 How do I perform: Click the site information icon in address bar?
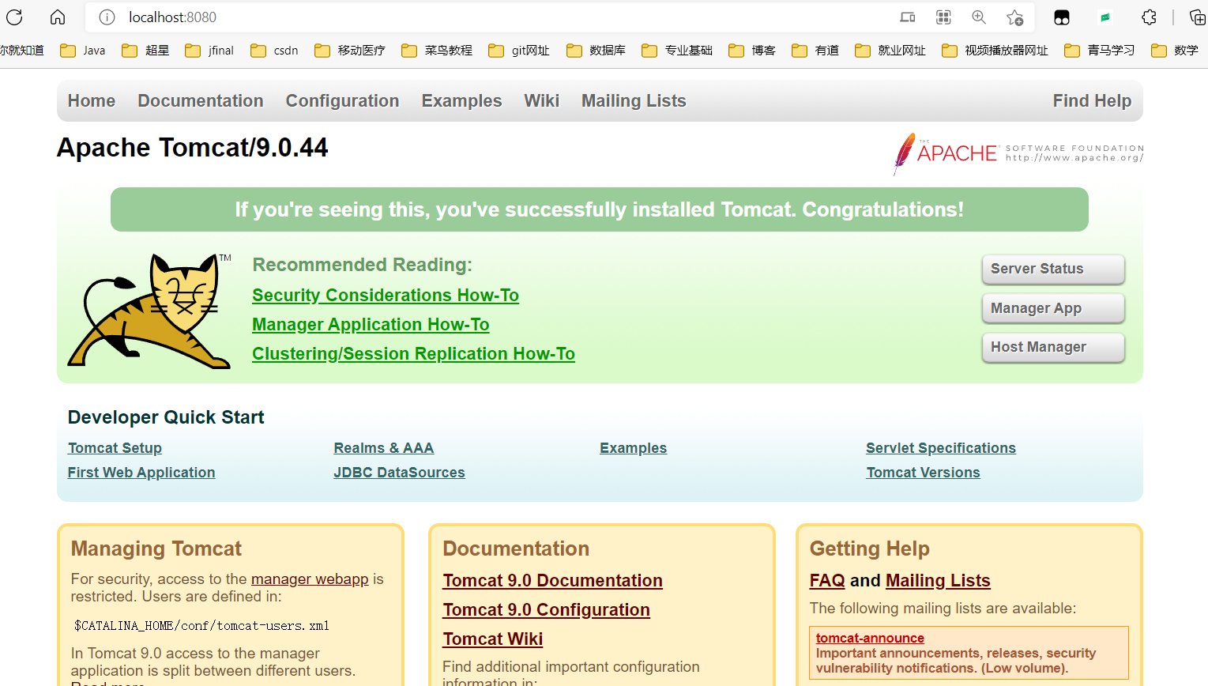click(107, 17)
